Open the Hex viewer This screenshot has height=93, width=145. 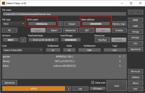coord(135,43)
